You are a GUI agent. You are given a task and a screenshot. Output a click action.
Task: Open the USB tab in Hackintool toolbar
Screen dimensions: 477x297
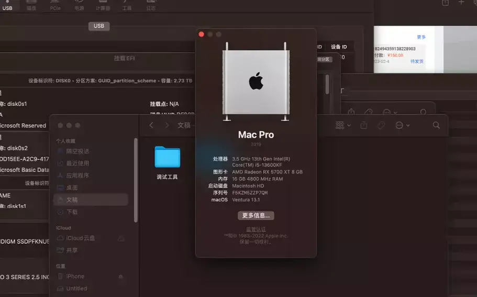pos(7,5)
